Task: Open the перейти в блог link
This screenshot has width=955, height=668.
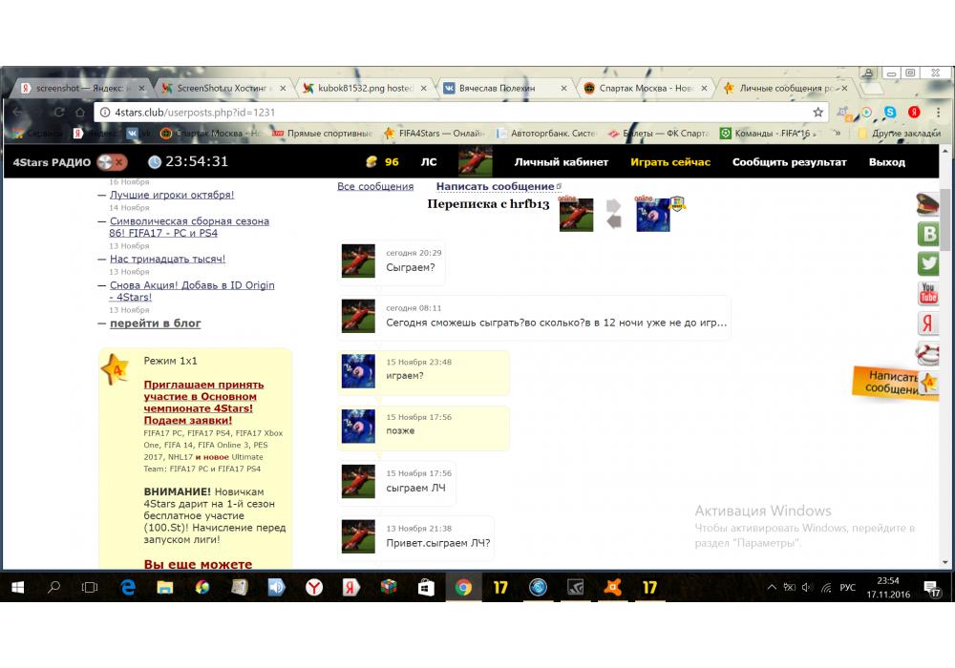Action: (x=155, y=324)
